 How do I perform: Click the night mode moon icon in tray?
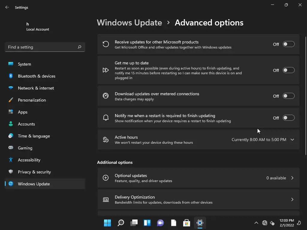pyautogui.click(x=299, y=223)
